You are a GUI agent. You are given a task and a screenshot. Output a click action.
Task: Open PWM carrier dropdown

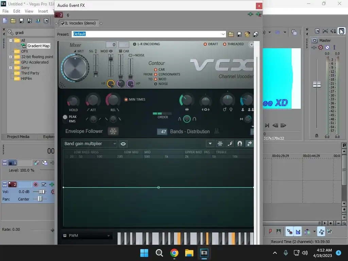[108, 236]
